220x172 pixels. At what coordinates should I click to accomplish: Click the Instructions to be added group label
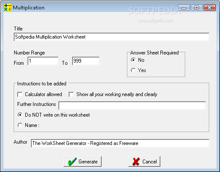click(x=42, y=84)
